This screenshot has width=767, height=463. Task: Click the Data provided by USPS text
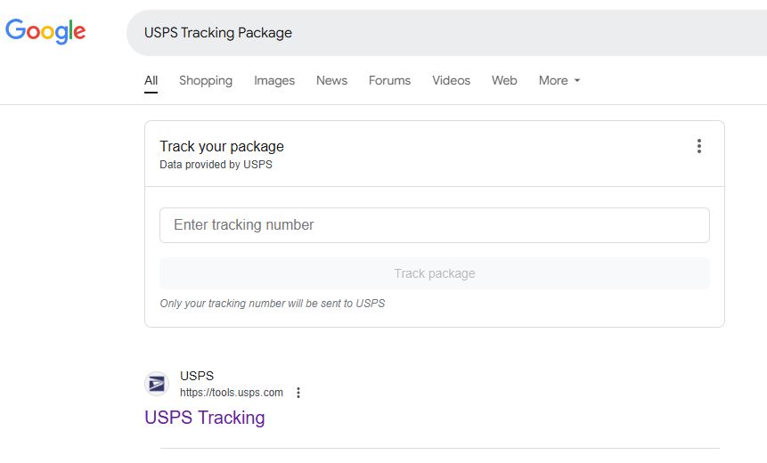click(x=216, y=165)
